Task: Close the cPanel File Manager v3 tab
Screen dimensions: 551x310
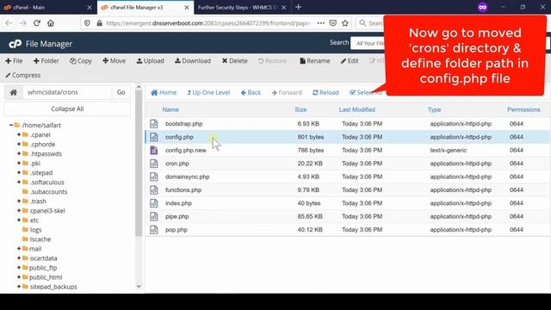Action: tap(187, 8)
